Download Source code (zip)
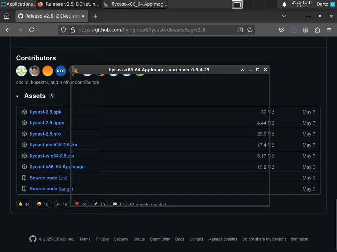Image resolution: width=337 pixels, height=252 pixels. pos(48,178)
